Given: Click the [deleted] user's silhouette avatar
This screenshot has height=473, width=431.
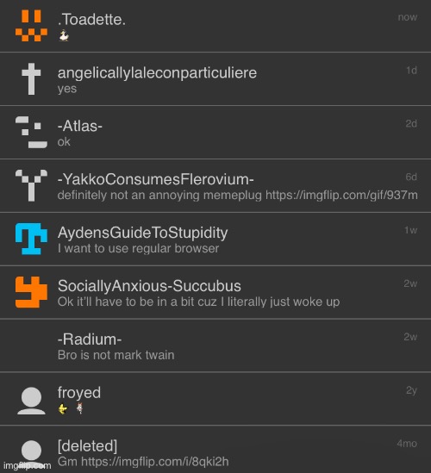Looking at the screenshot, I should coord(31,454).
